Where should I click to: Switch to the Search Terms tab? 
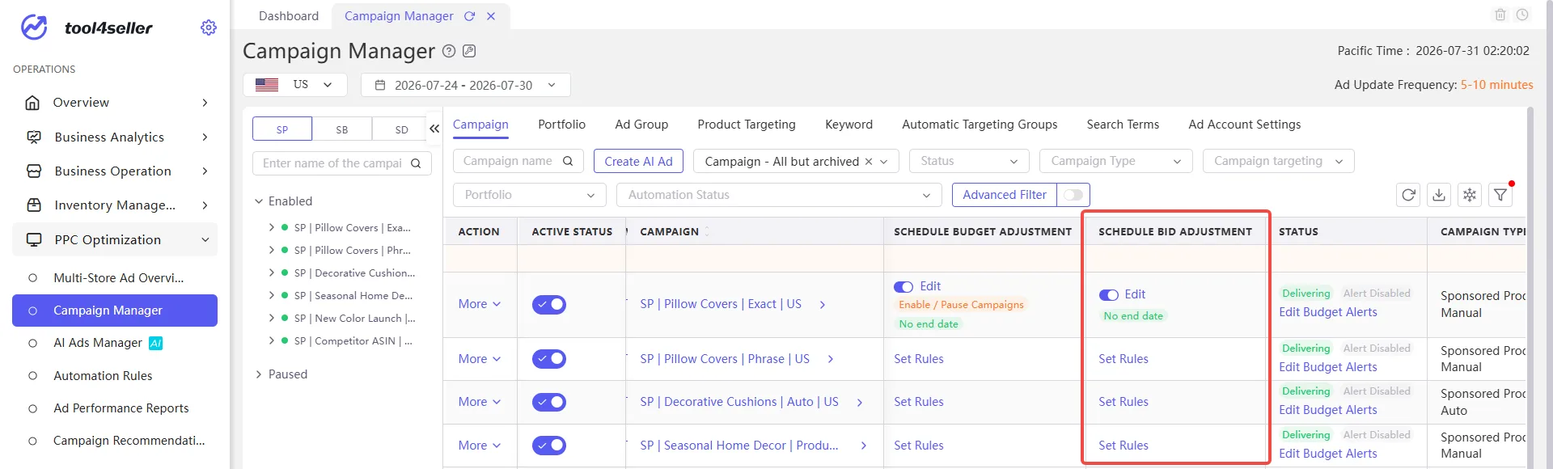pos(1123,125)
